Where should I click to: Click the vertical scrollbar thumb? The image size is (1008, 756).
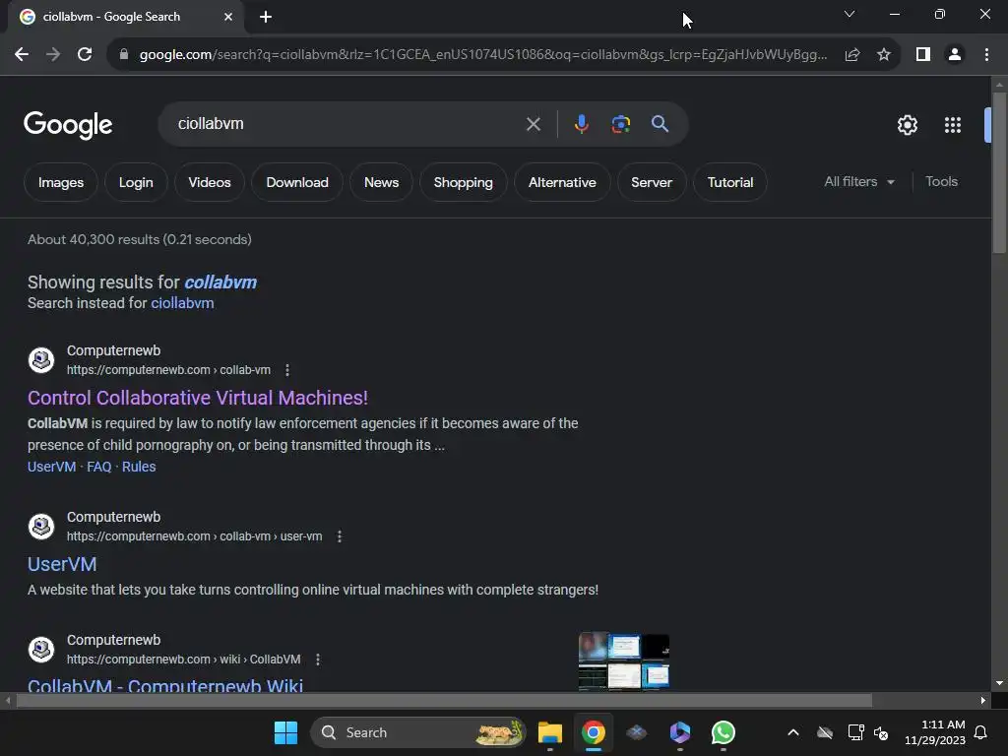[x=999, y=172]
